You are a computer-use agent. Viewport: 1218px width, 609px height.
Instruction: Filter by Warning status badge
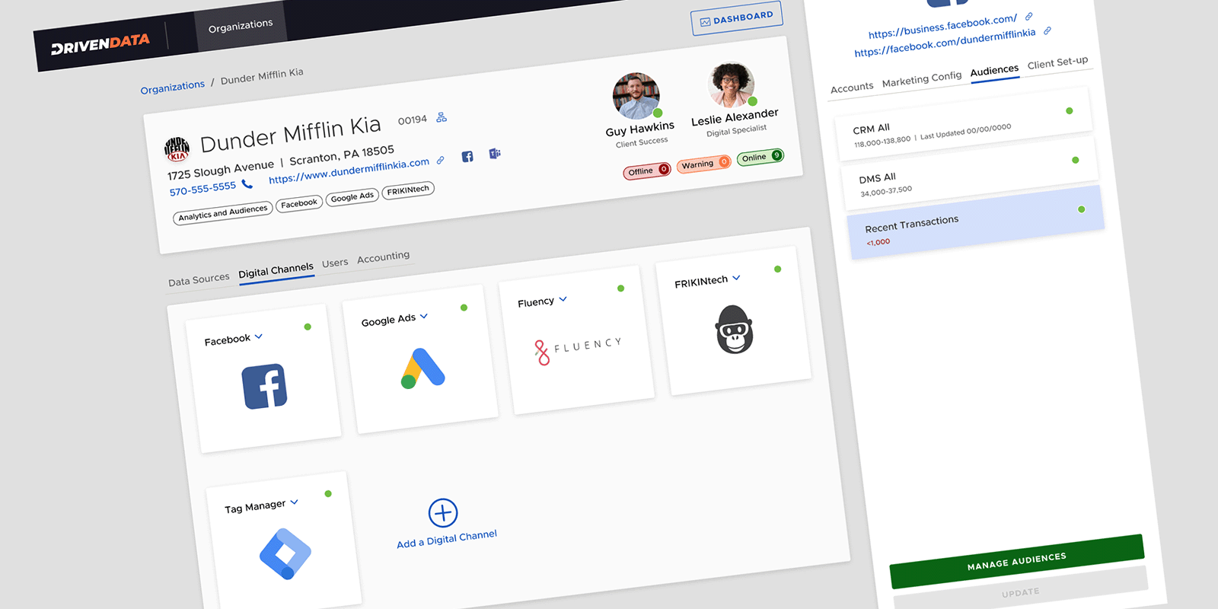pyautogui.click(x=704, y=164)
